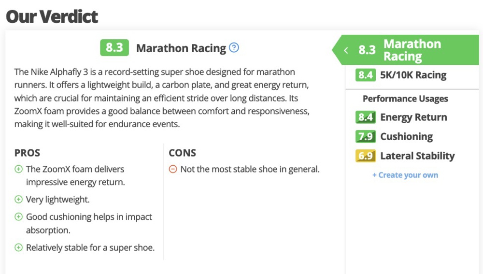
Task: Click the plus icon beside Good cushioning pro
Action: [18, 217]
